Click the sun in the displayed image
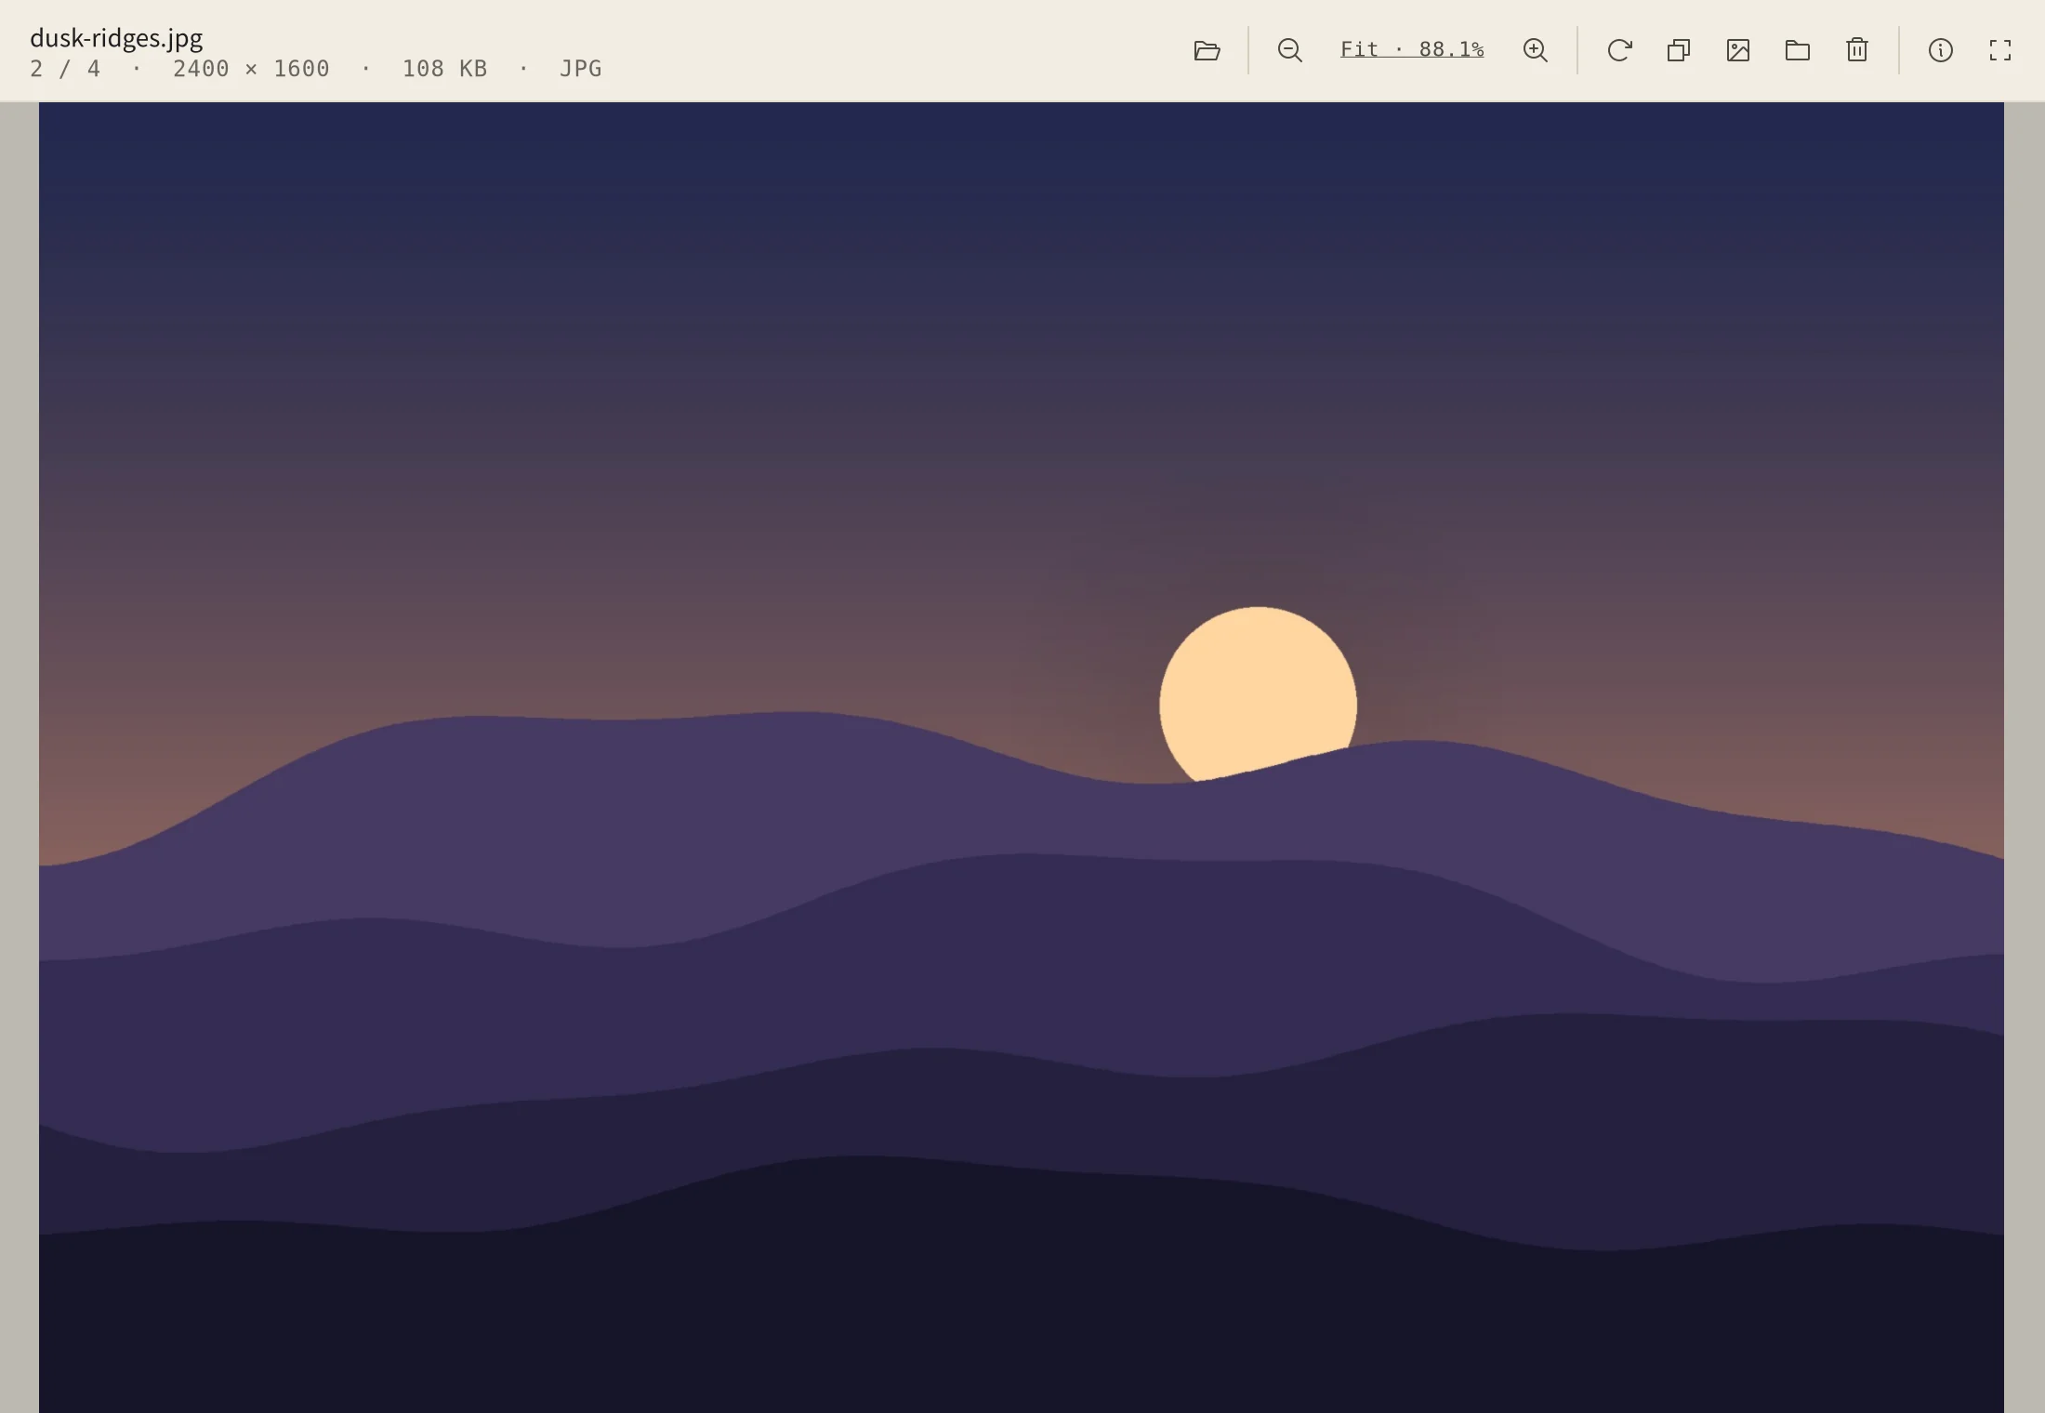Image resolution: width=2045 pixels, height=1413 pixels. pyautogui.click(x=1258, y=693)
